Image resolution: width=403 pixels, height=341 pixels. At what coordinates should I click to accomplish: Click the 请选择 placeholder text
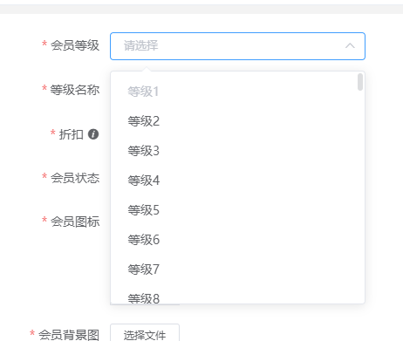[x=141, y=45]
